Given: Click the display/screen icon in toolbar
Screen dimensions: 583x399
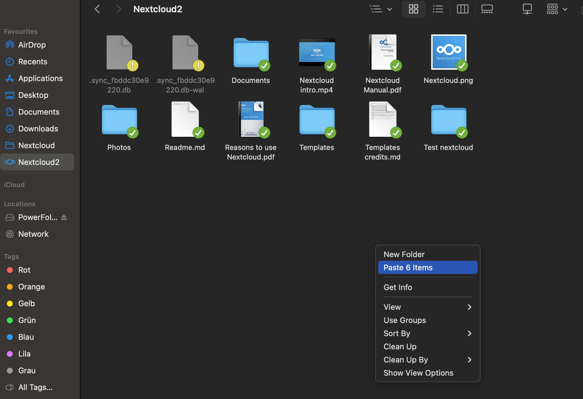Looking at the screenshot, I should tap(527, 9).
